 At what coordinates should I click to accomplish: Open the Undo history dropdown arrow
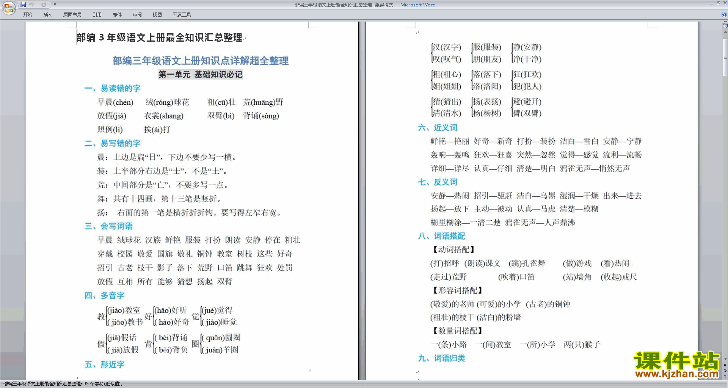tap(37, 5)
